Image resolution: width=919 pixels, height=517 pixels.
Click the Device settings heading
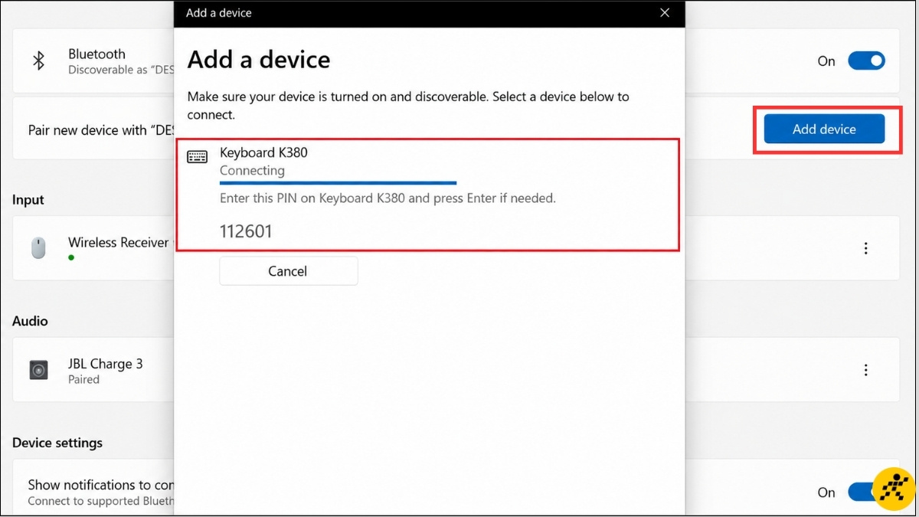pyautogui.click(x=57, y=443)
